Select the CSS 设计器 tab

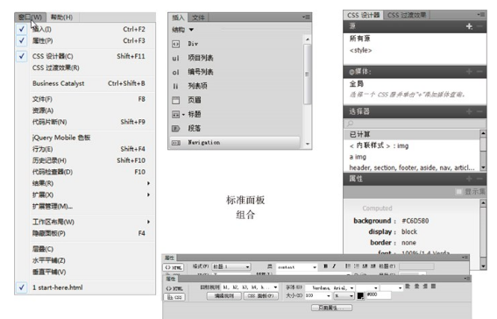pyautogui.click(x=363, y=15)
